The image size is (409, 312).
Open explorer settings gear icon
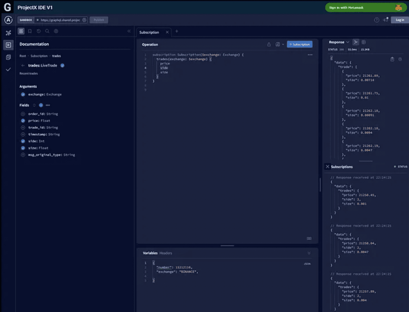coord(56,31)
